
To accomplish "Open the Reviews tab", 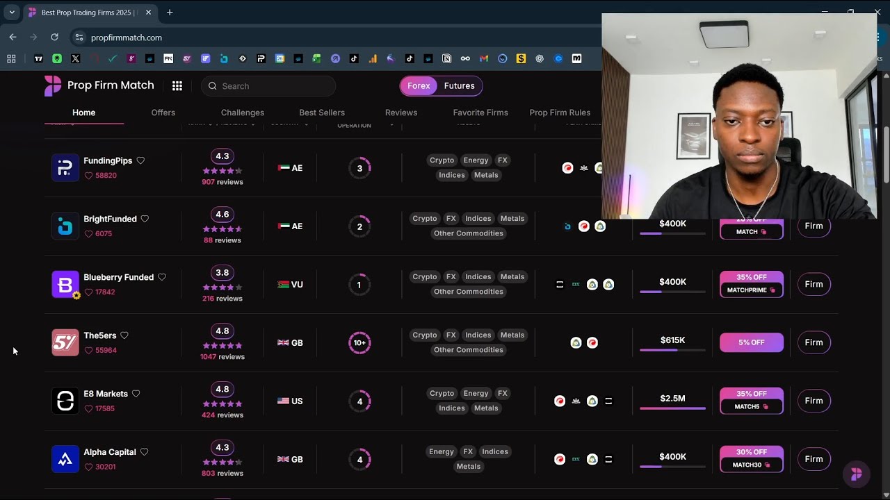I will coord(401,112).
